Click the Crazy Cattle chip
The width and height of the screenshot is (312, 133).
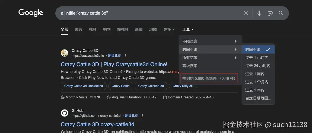(x=120, y=86)
